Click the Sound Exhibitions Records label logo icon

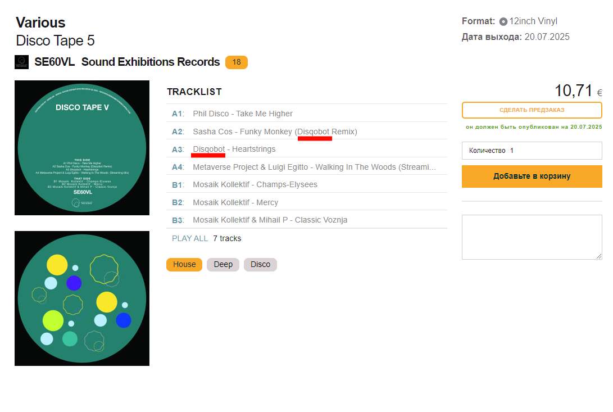pyautogui.click(x=21, y=62)
